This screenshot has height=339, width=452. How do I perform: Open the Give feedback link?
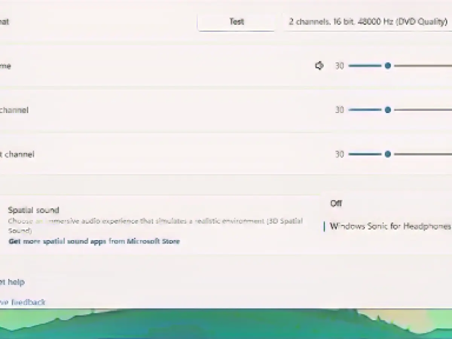coord(23,302)
